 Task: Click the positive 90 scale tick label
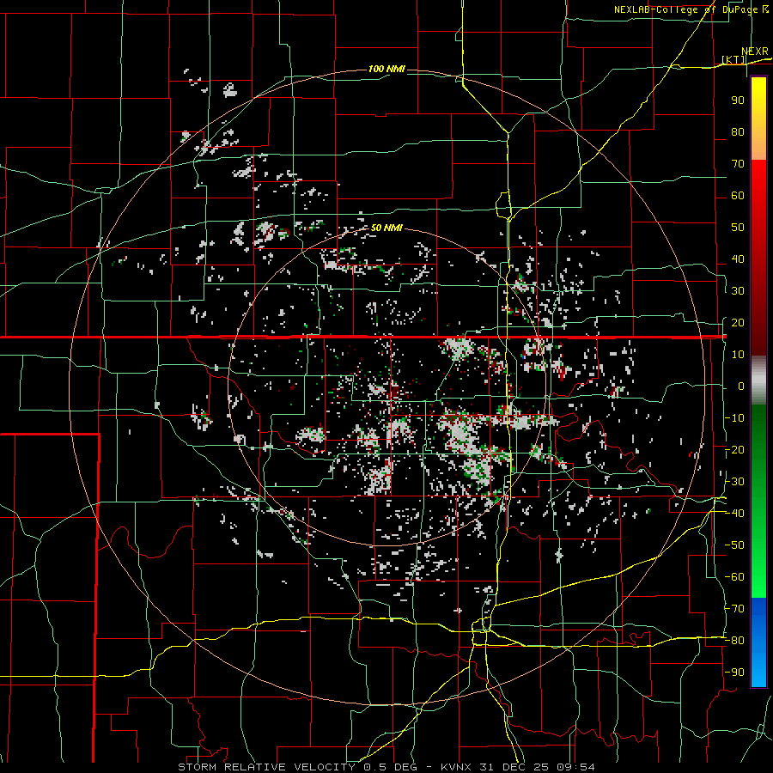(x=738, y=100)
